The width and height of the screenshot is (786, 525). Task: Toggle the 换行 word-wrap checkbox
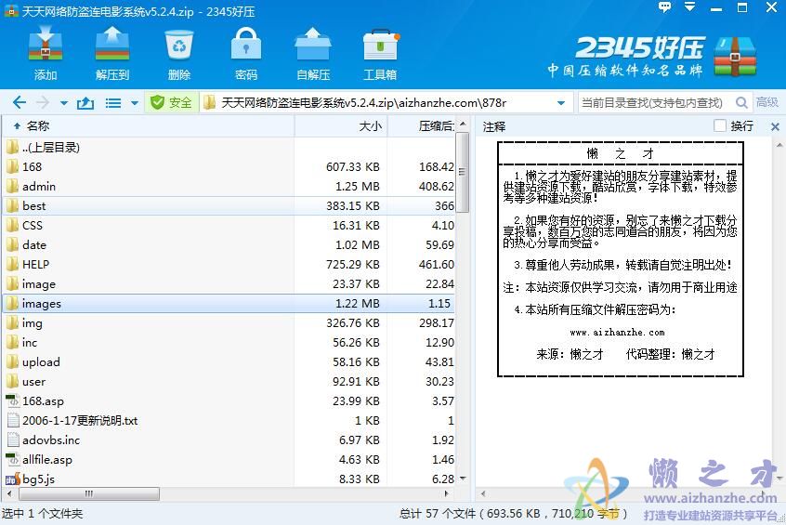pos(720,125)
